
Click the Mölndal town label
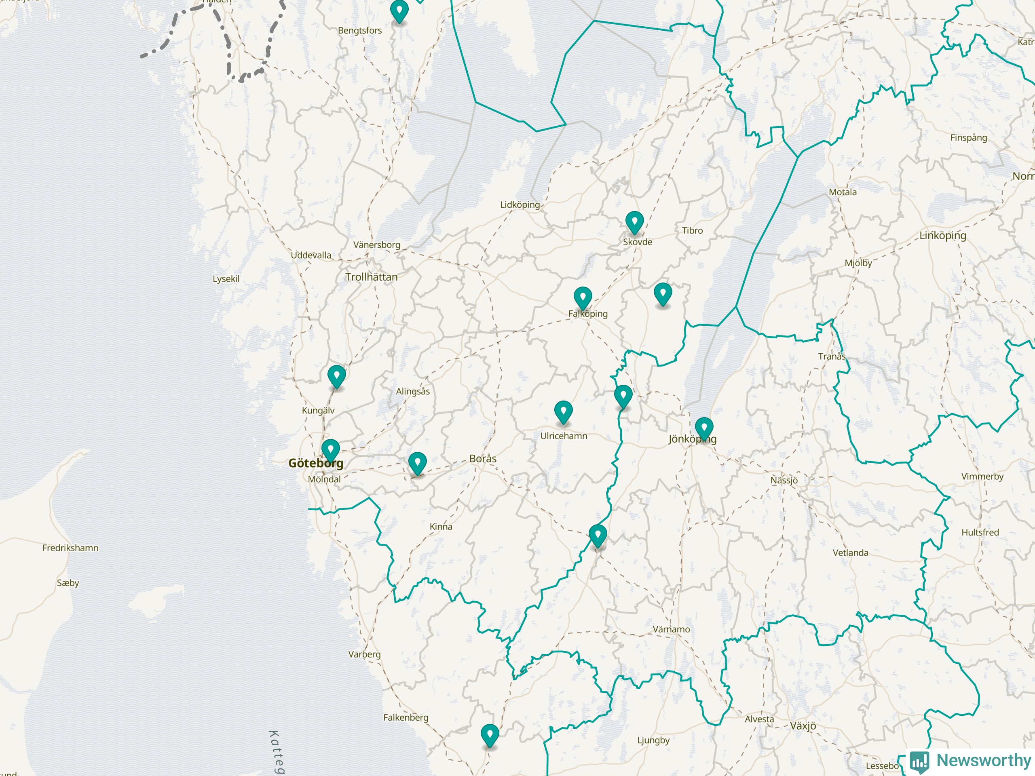point(324,479)
